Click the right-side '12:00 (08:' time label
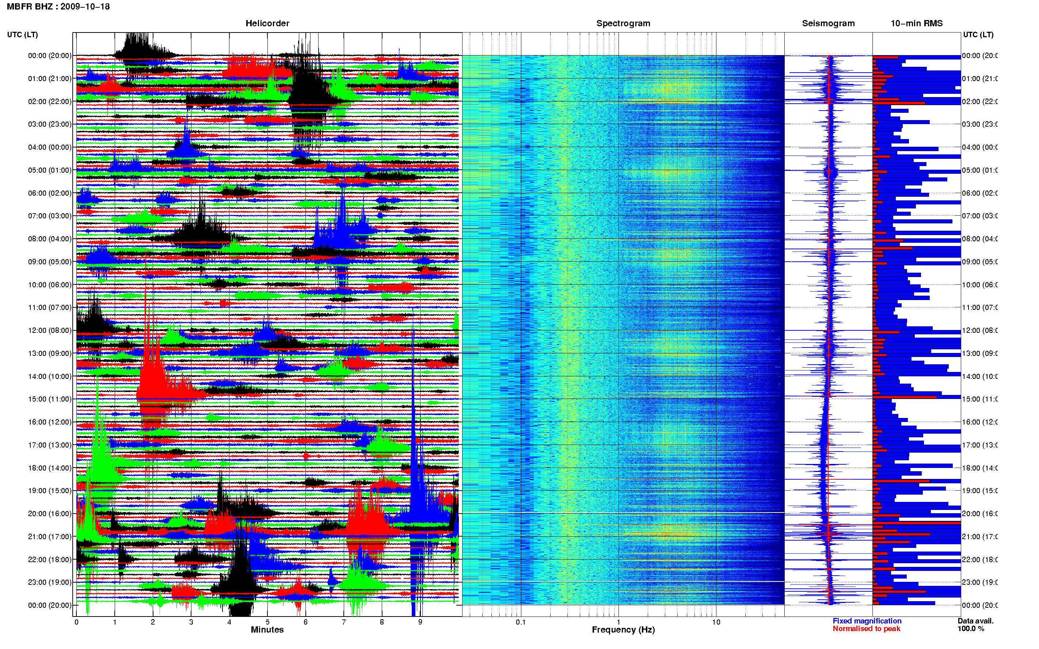The image size is (1039, 649). [980, 330]
